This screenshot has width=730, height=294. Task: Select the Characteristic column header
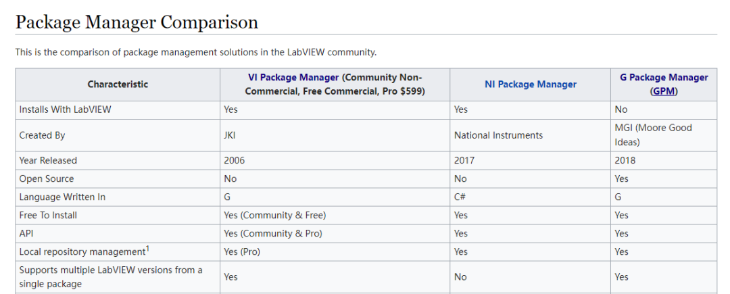118,84
